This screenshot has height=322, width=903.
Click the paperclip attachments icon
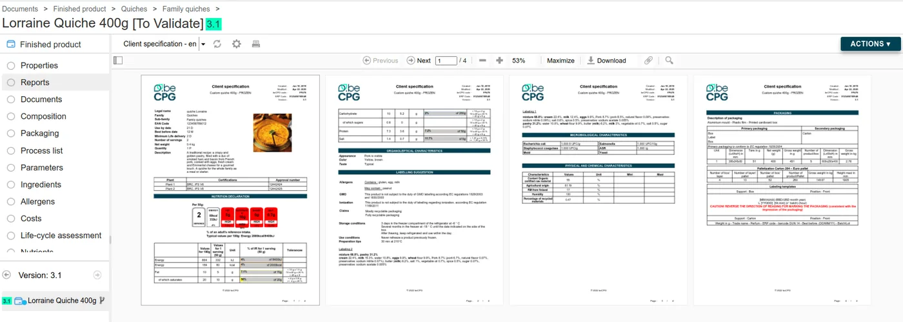click(x=649, y=60)
